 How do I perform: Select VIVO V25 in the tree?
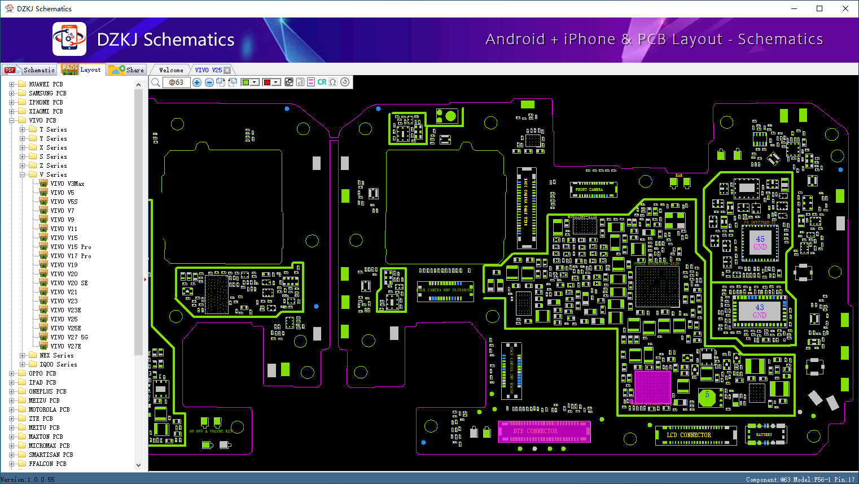(x=64, y=319)
